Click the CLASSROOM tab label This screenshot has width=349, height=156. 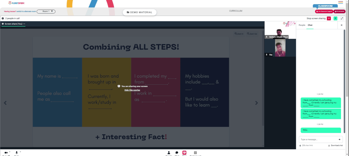tap(325, 6)
